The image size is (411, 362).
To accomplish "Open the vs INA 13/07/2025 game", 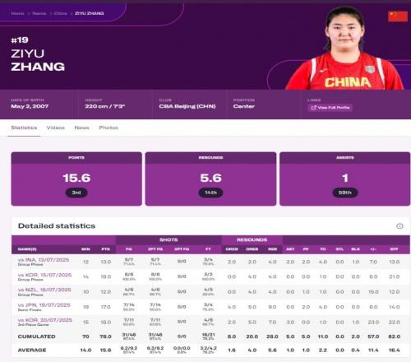I will pos(44,260).
